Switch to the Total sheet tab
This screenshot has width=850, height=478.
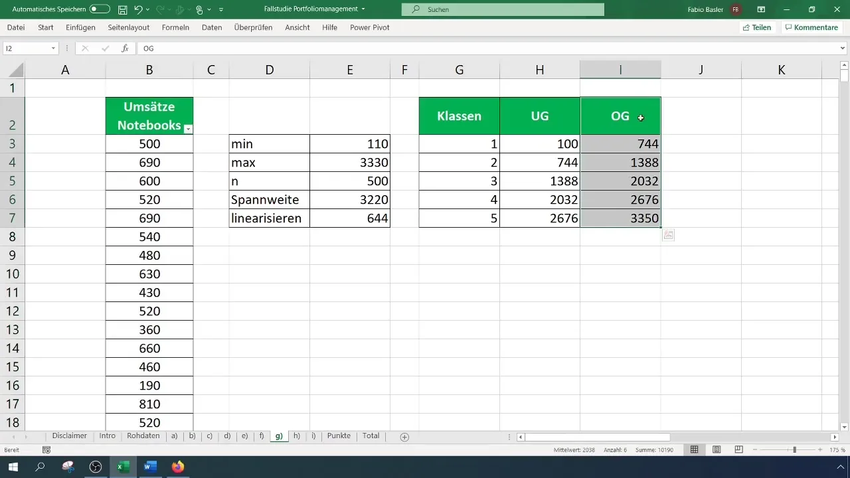[371, 436]
